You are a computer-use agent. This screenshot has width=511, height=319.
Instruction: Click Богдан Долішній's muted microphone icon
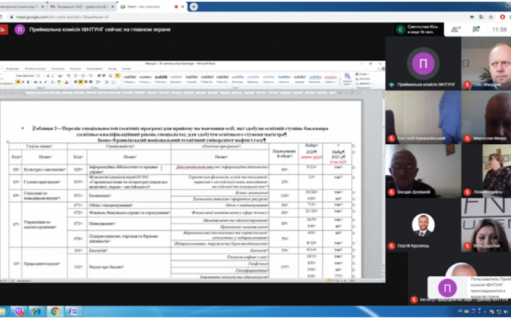click(x=392, y=192)
